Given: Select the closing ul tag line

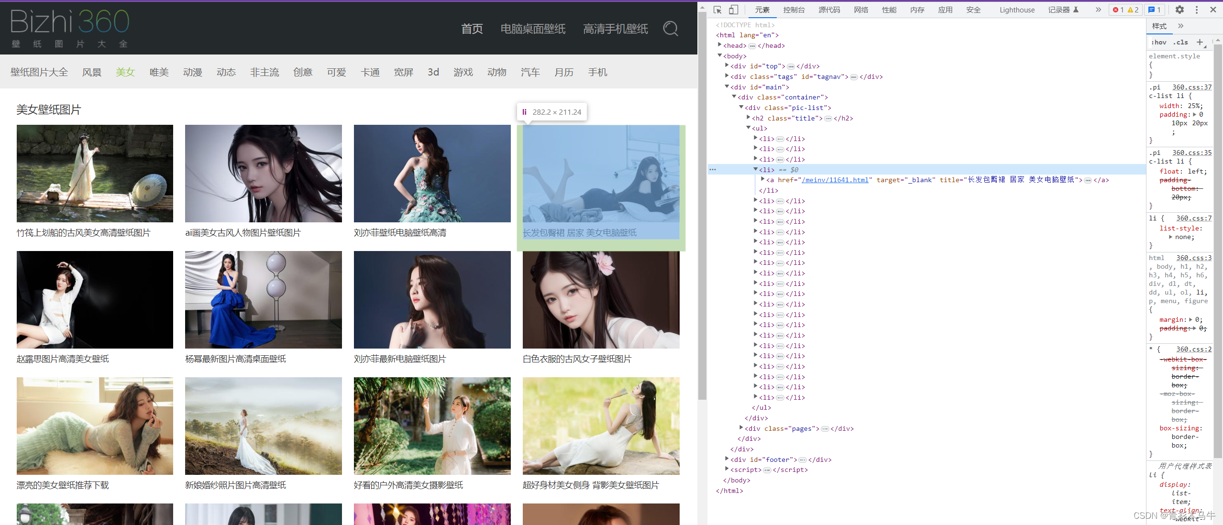Looking at the screenshot, I should click(761, 407).
